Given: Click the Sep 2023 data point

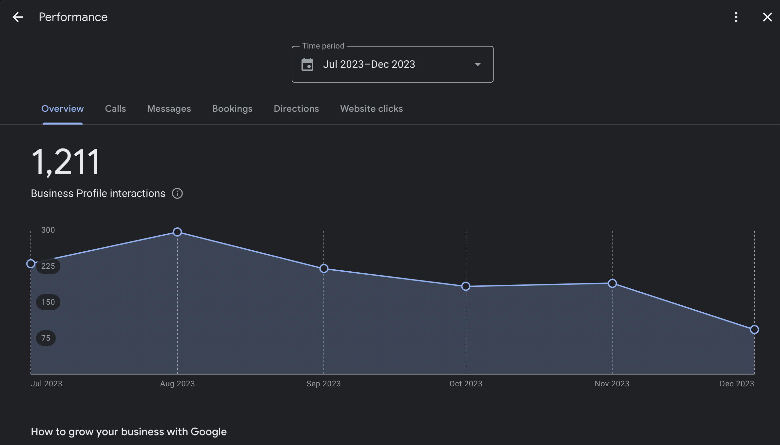Looking at the screenshot, I should pyautogui.click(x=324, y=269).
